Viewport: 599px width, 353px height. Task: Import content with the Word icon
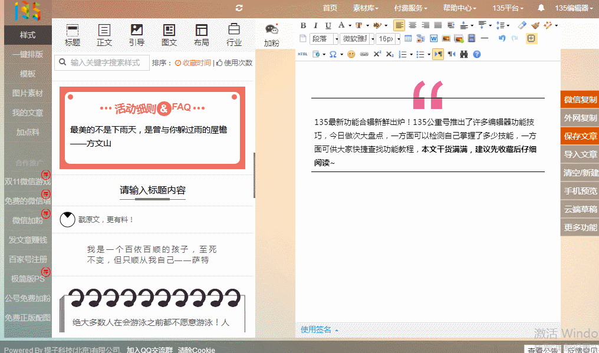[x=433, y=38]
